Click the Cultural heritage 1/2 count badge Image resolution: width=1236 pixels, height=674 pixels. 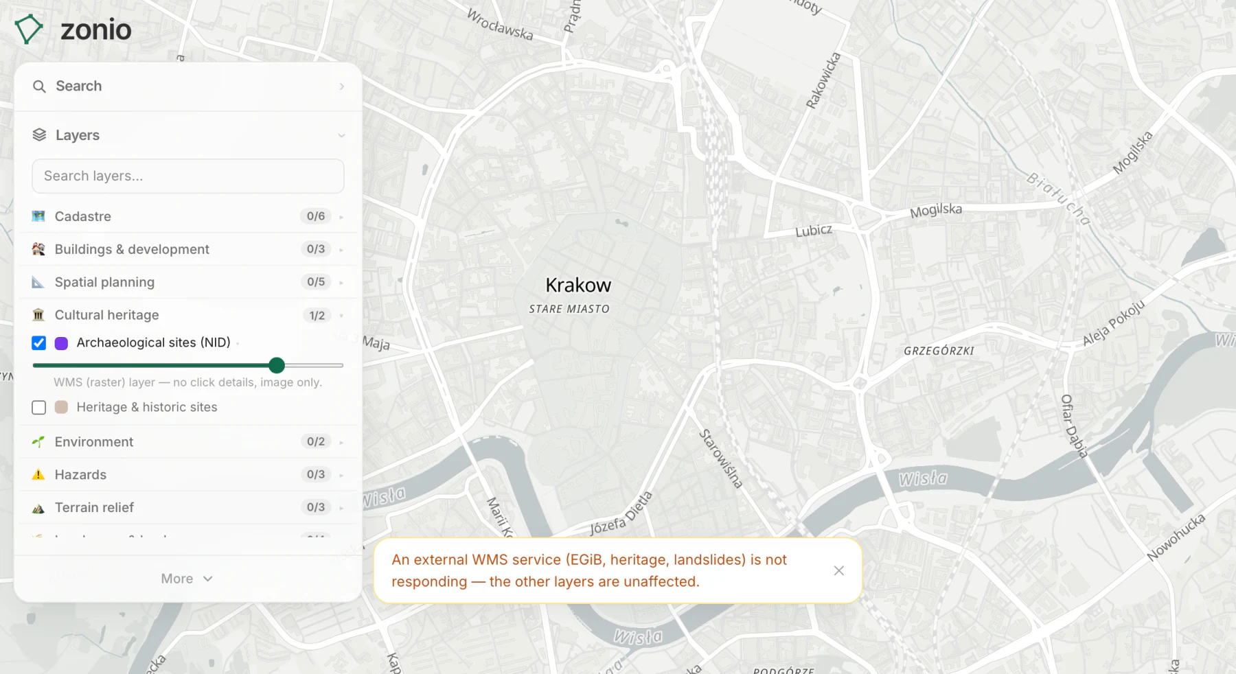click(317, 315)
